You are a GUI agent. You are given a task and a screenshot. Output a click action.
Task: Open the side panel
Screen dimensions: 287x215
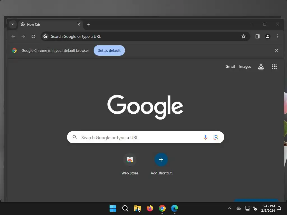(x=258, y=36)
